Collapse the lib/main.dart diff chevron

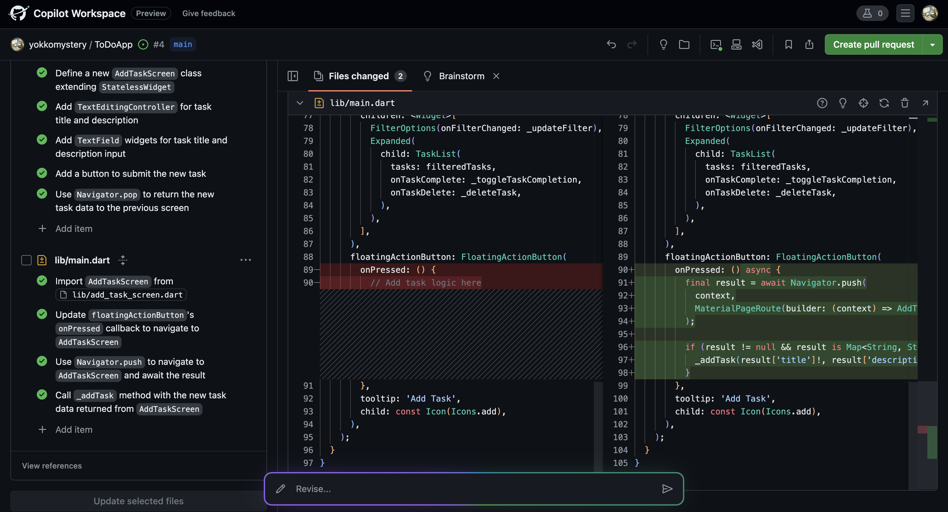300,103
